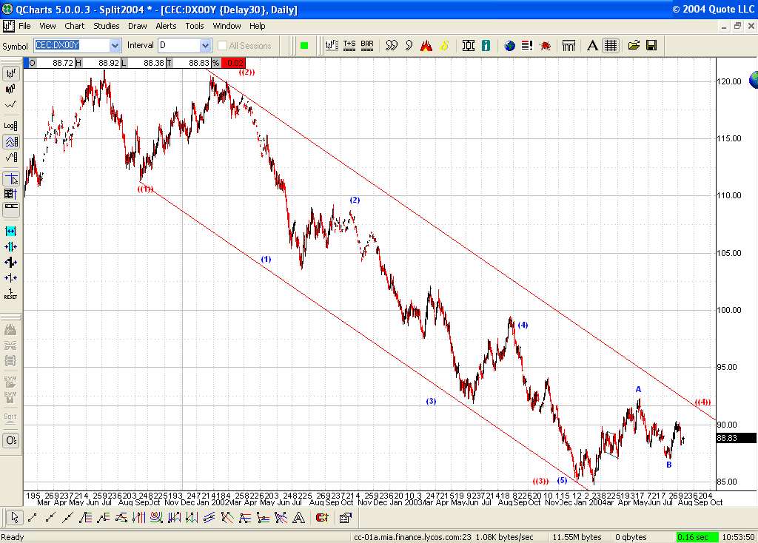This screenshot has height=543, width=758.
Task: Click the QCharts document icon beside File
Action: point(9,26)
